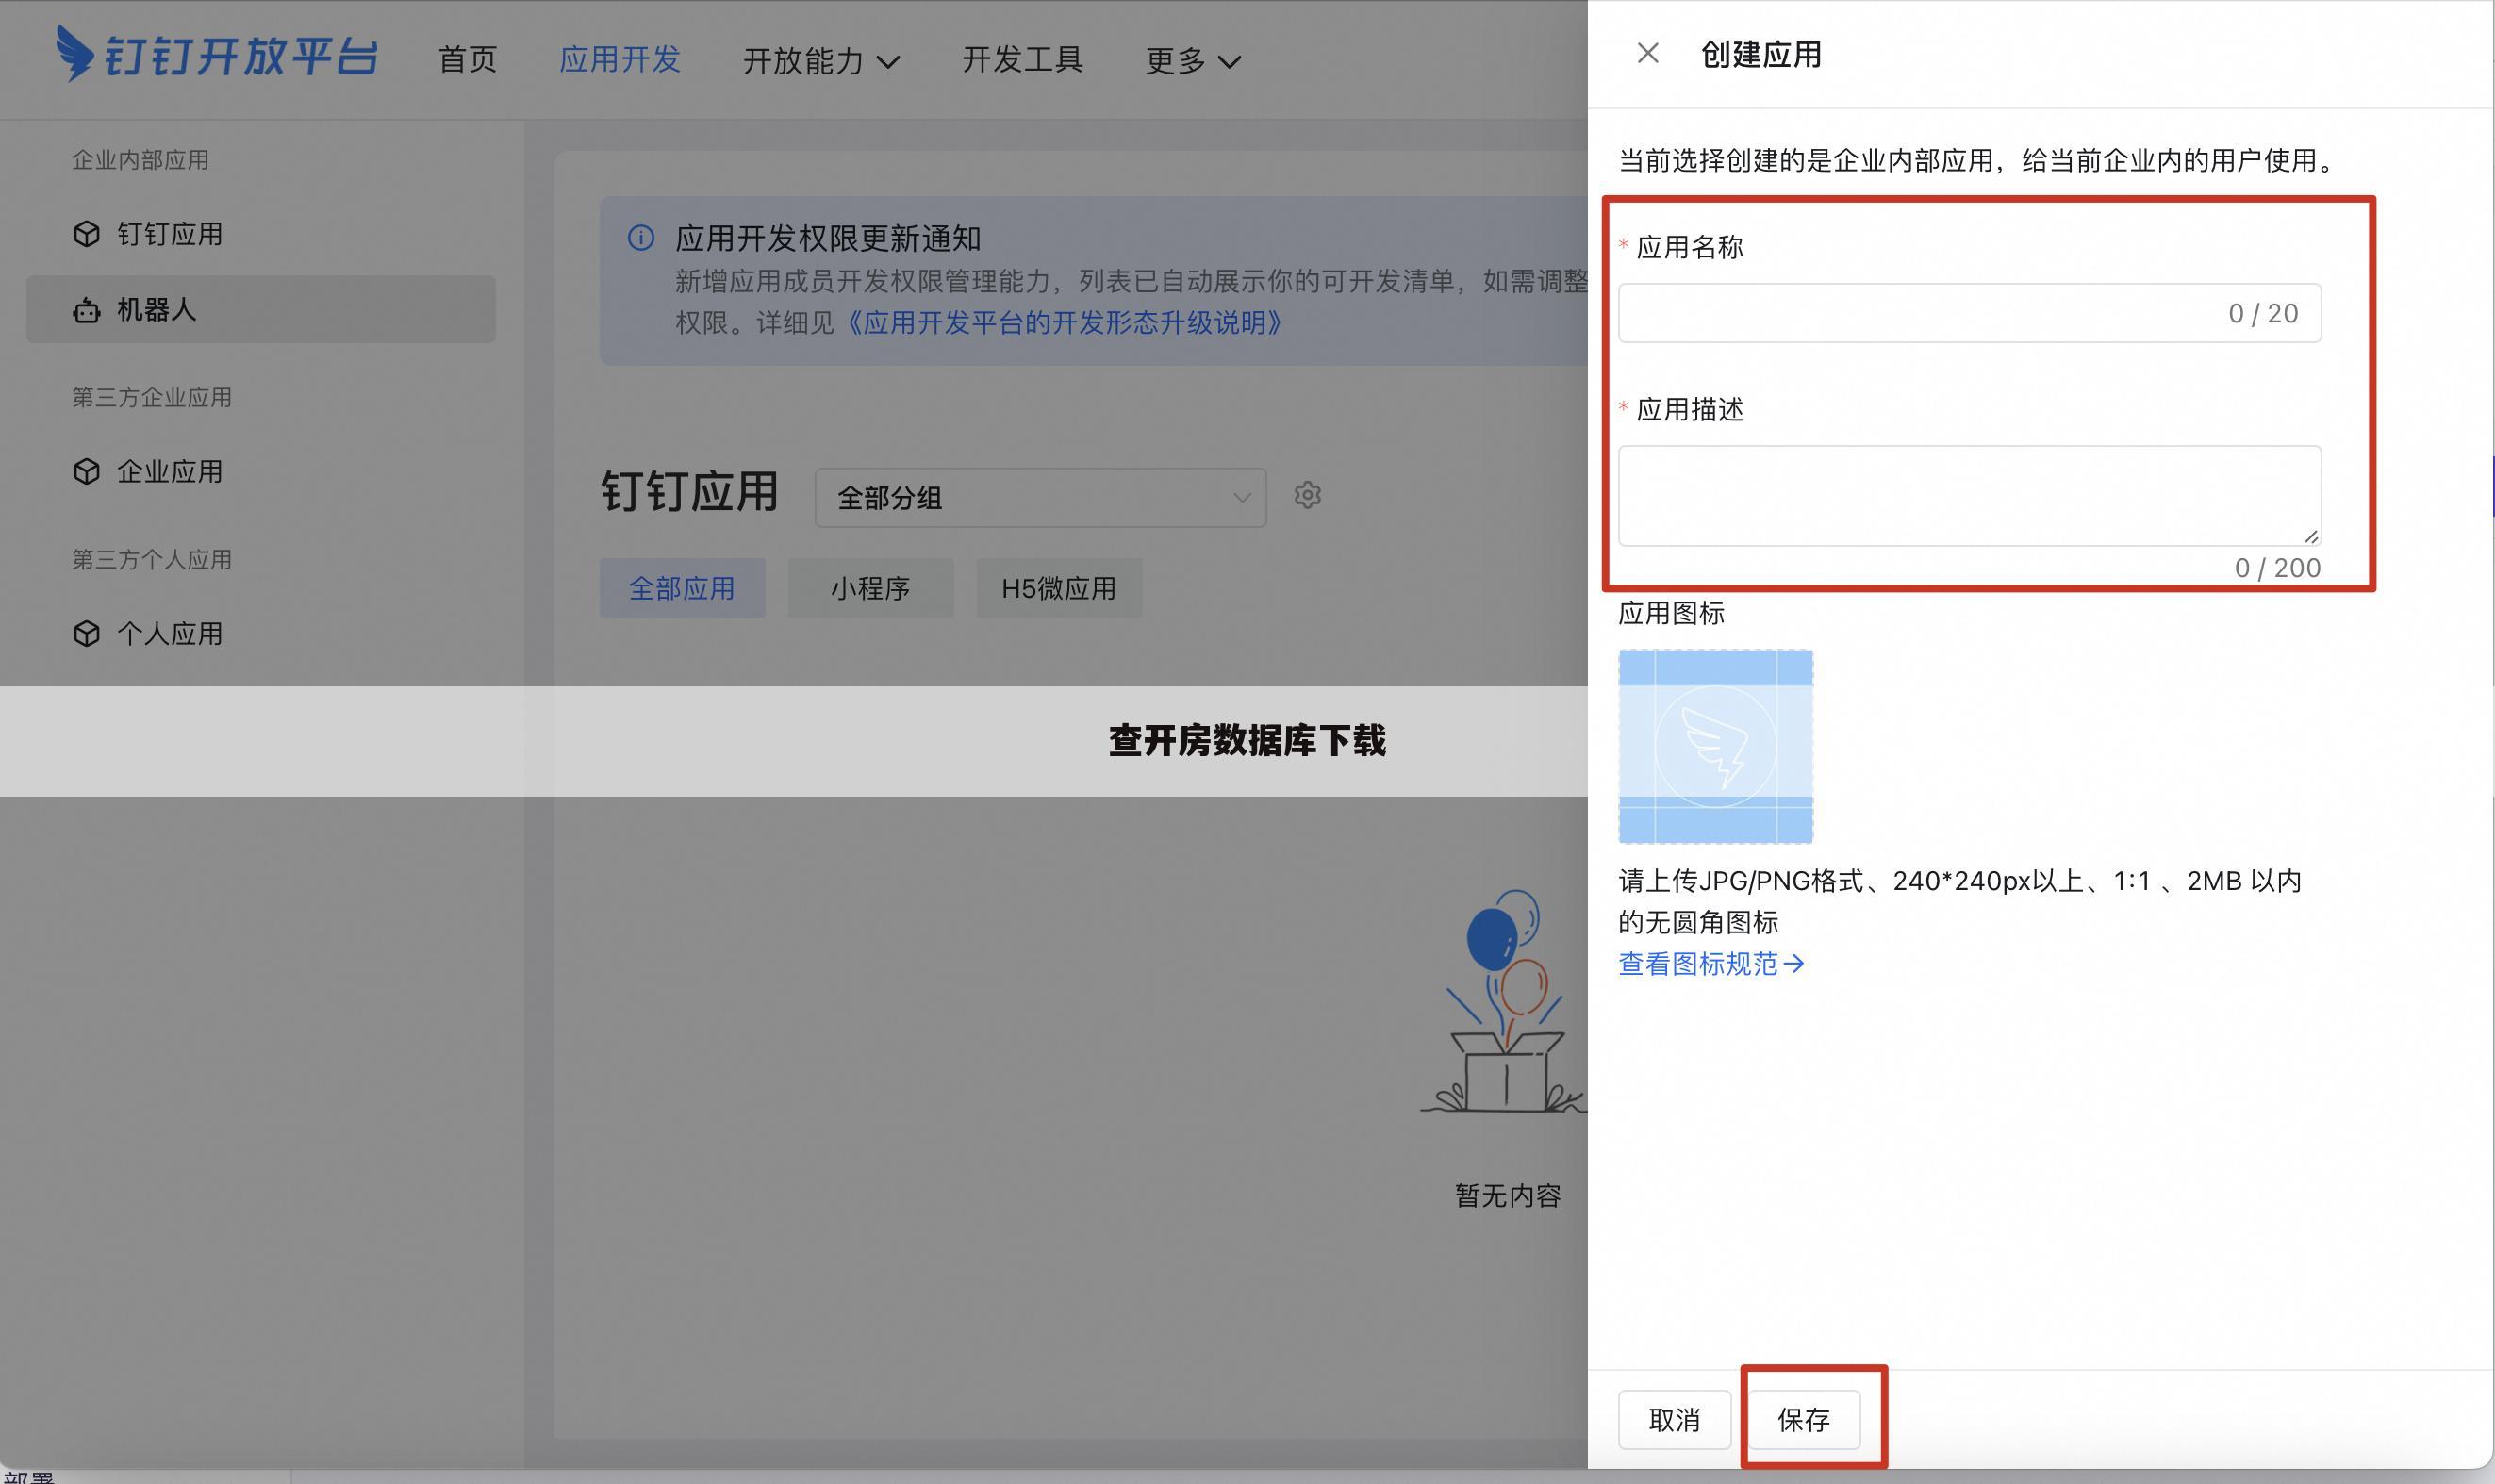The image size is (2495, 1484).
Task: Click the 保存 button
Action: pyautogui.click(x=1803, y=1419)
